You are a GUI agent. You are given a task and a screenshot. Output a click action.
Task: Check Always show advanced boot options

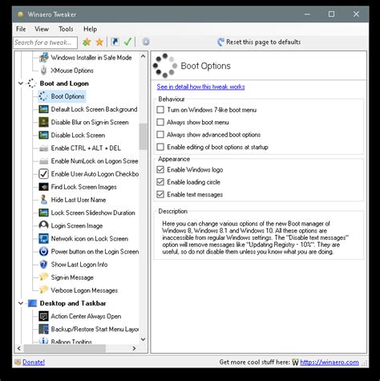[x=160, y=135]
